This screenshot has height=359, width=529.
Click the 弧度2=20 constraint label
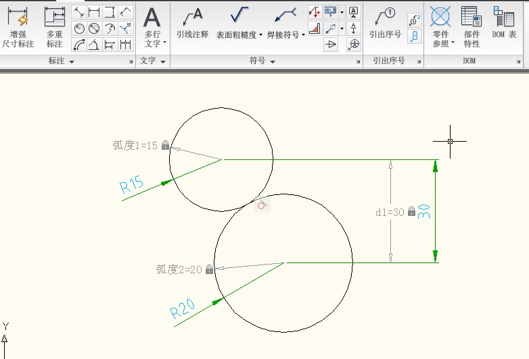179,269
